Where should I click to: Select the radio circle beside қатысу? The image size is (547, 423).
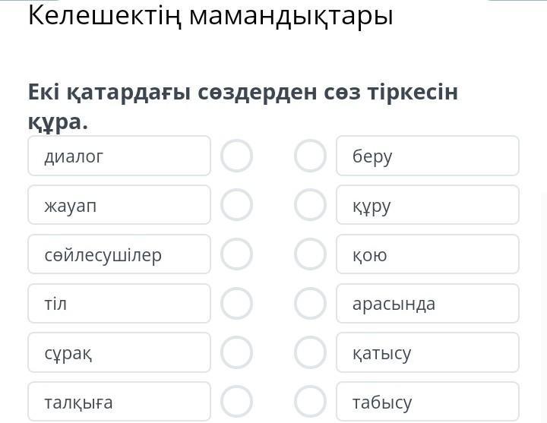click(310, 352)
